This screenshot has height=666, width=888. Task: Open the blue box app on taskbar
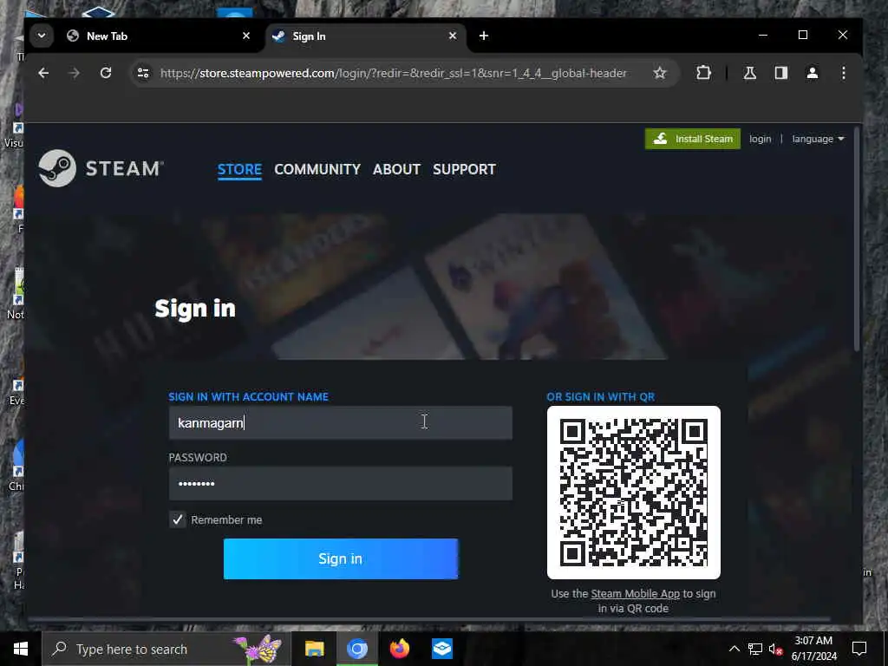[441, 649]
